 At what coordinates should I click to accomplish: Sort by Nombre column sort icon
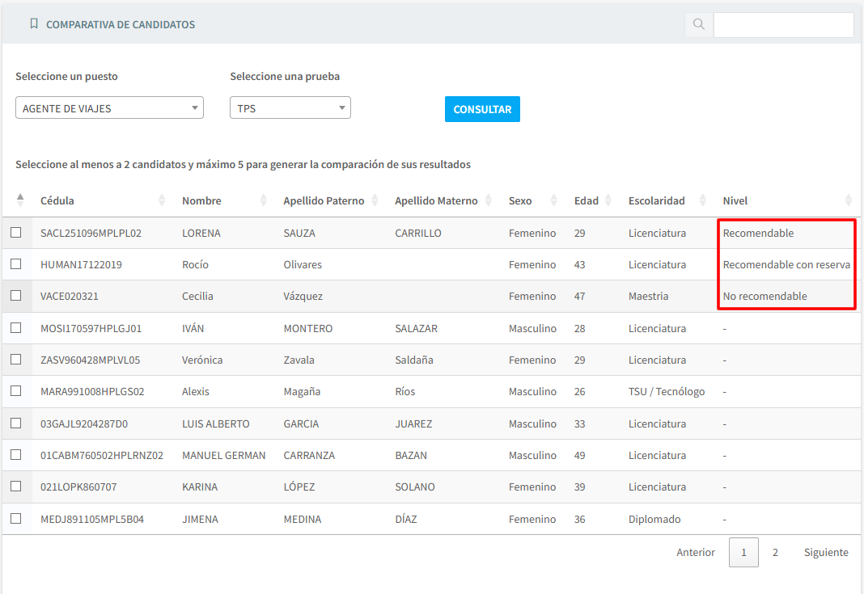pyautogui.click(x=263, y=200)
